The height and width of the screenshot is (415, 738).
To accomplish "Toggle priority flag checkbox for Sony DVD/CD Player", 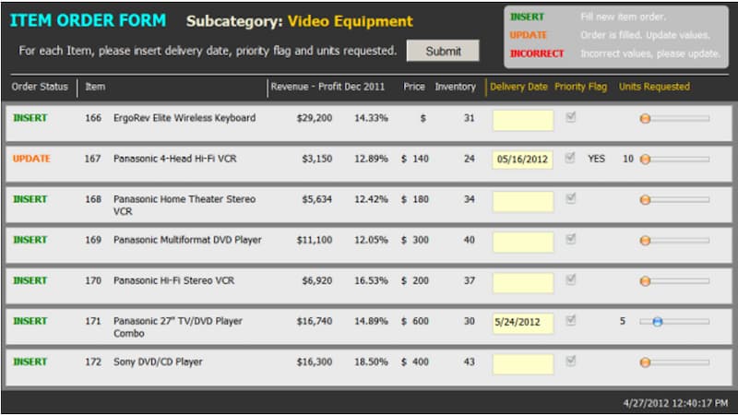I will point(572,362).
